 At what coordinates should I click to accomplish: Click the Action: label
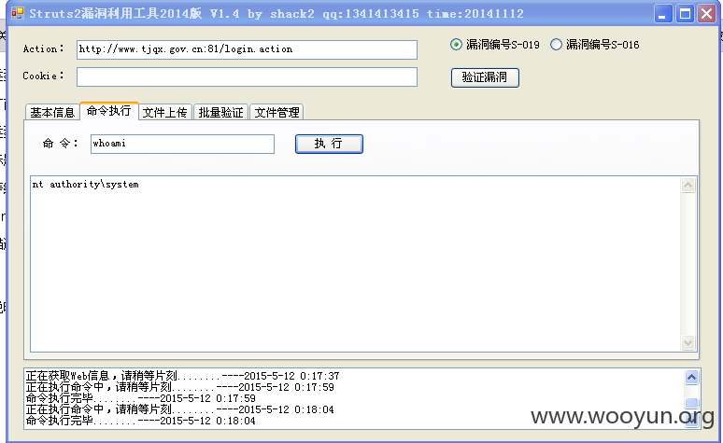click(43, 48)
